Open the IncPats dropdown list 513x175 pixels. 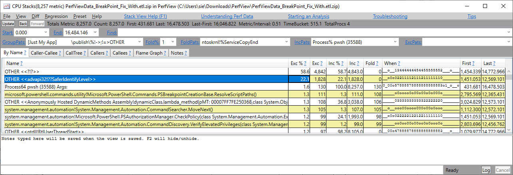coord(396,42)
